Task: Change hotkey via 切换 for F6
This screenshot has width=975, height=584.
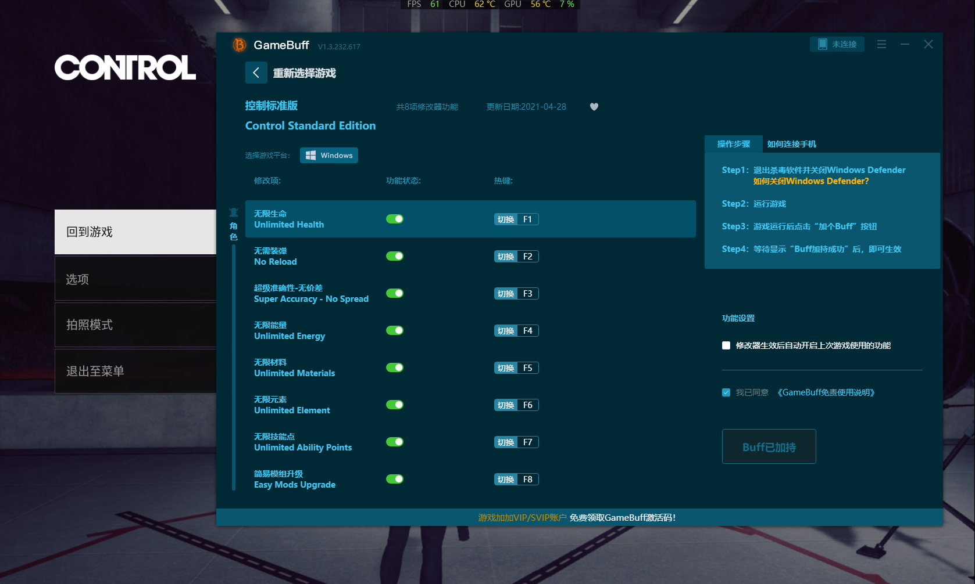Action: [506, 405]
